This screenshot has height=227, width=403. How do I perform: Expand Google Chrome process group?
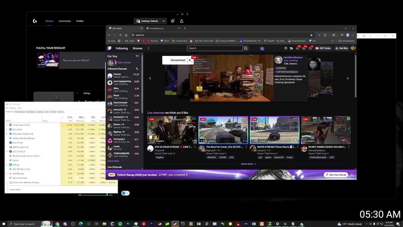7,125
